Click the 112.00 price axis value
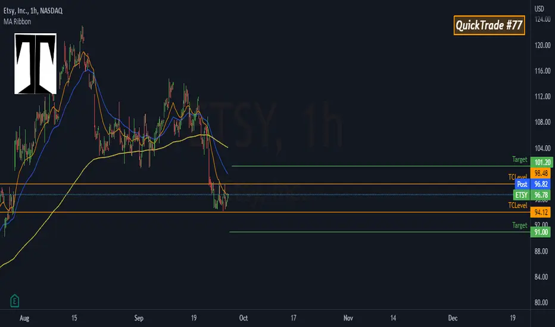Viewport: 555px width, 327px height. (542, 96)
